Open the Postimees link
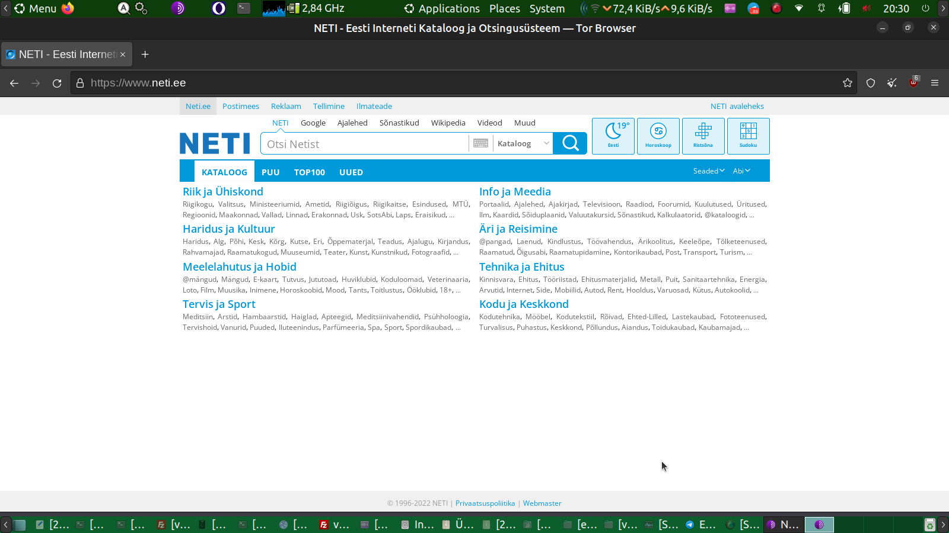Image resolution: width=949 pixels, height=533 pixels. (241, 107)
